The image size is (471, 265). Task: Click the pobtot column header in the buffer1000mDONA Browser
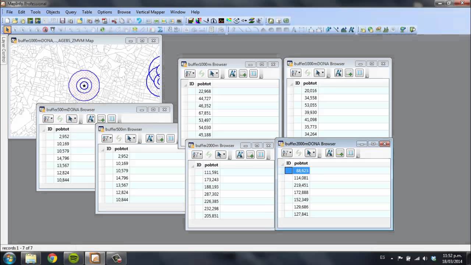click(x=310, y=83)
